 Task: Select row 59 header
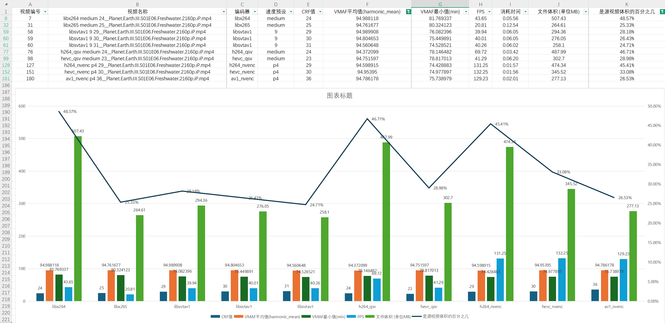point(6,32)
